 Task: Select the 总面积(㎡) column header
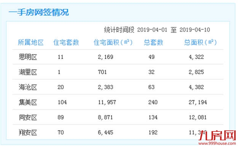click(x=200, y=42)
